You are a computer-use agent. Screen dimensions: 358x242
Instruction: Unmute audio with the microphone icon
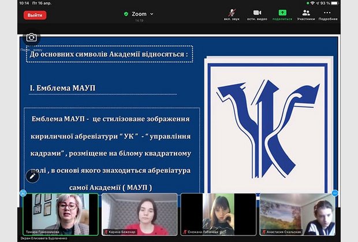[231, 14]
